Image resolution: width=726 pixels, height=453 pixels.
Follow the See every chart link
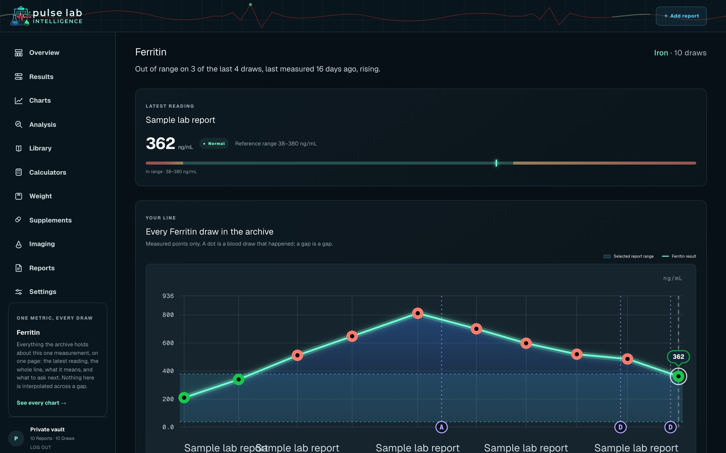pos(41,403)
